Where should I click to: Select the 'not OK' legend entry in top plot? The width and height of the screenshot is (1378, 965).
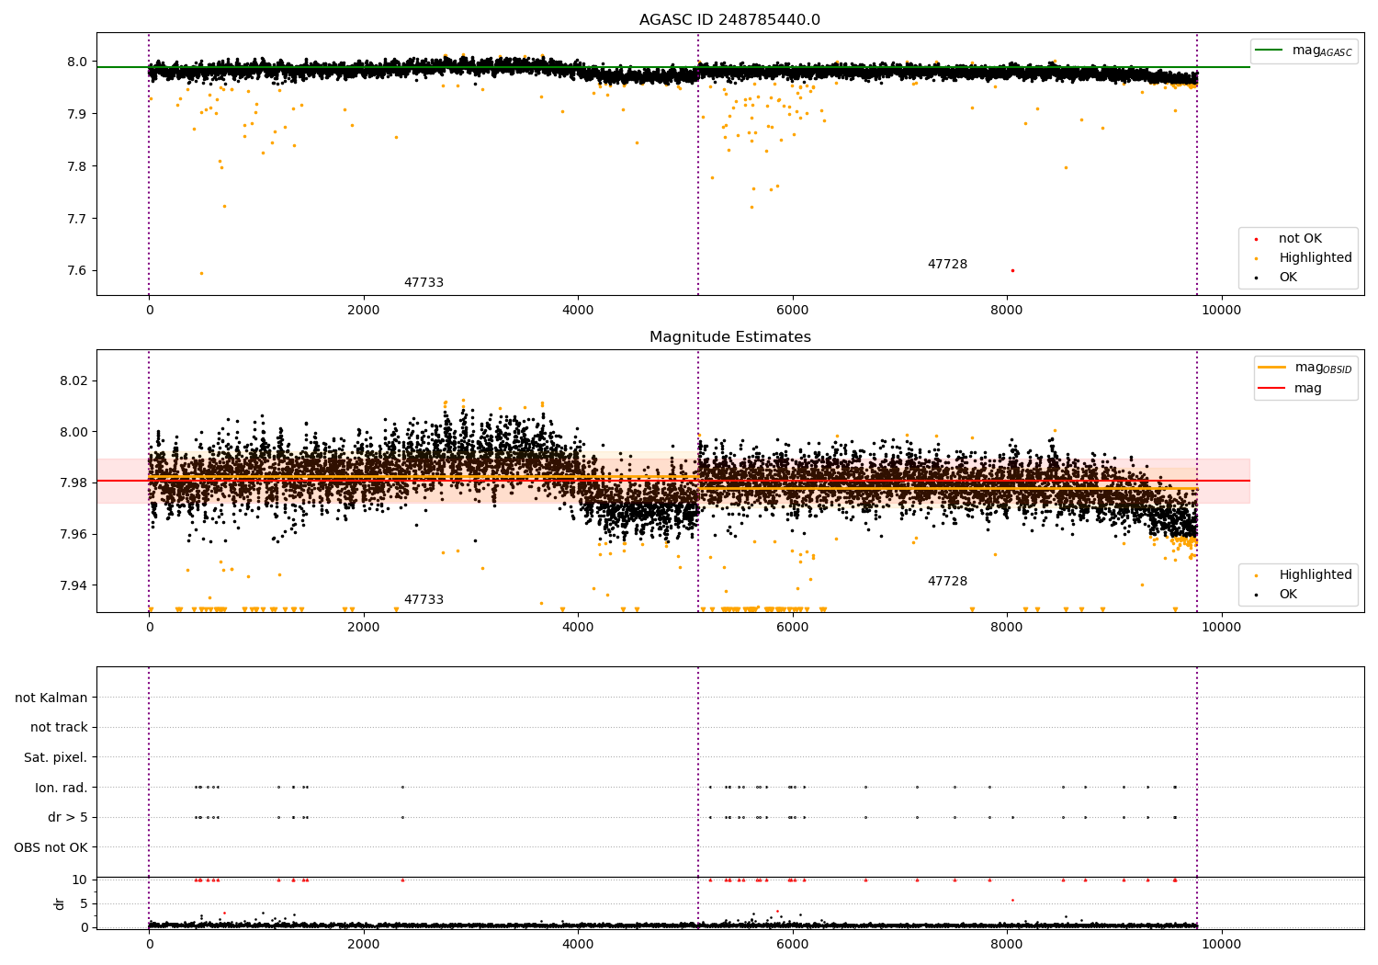coord(1300,239)
